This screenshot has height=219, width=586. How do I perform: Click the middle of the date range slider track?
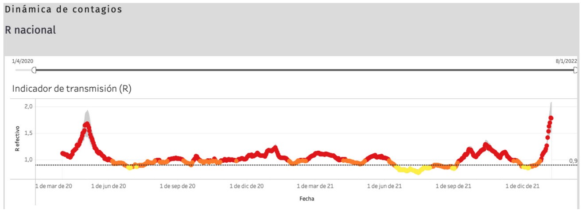pyautogui.click(x=305, y=70)
